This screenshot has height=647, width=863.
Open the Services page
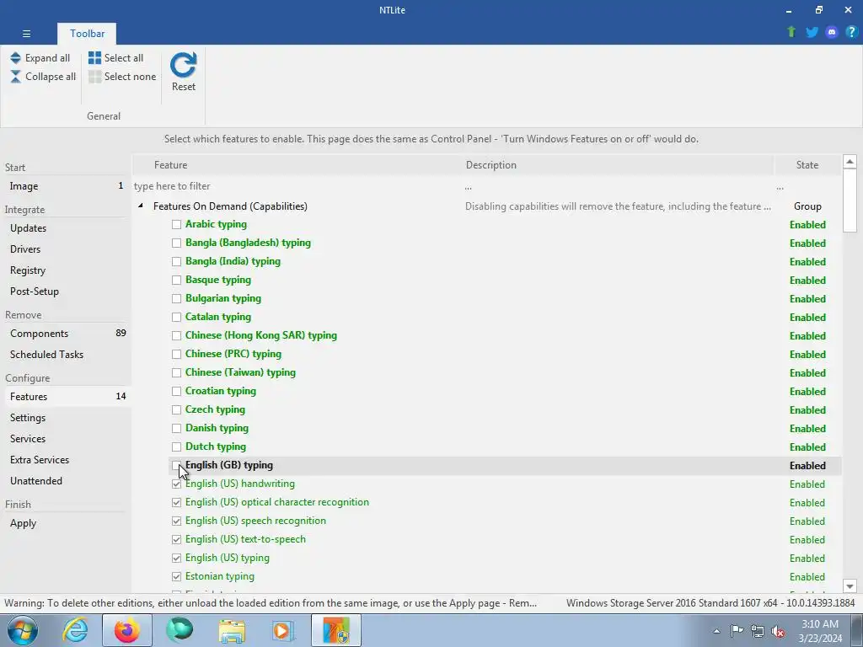(66, 438)
